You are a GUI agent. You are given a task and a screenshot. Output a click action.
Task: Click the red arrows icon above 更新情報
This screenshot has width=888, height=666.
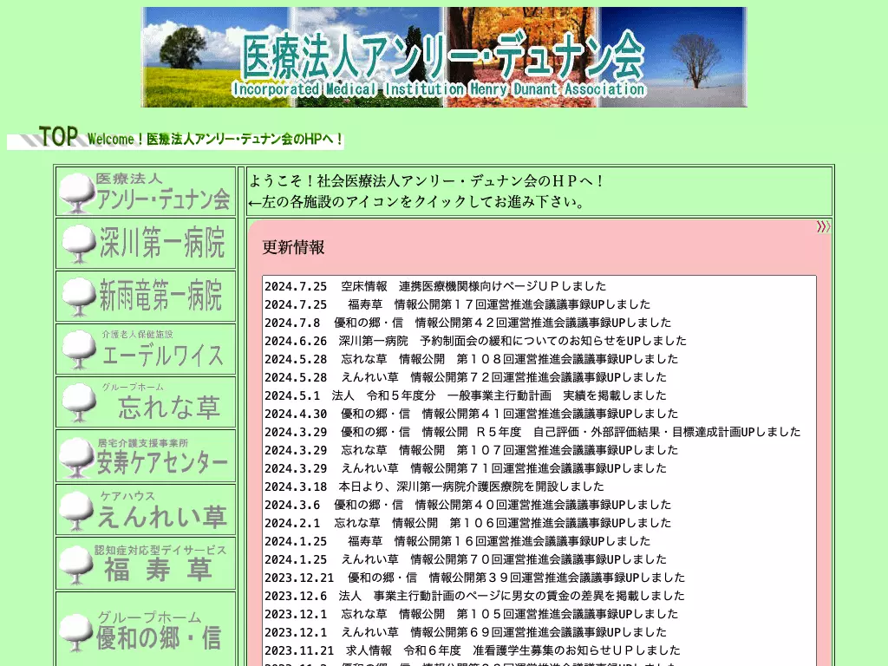click(823, 227)
